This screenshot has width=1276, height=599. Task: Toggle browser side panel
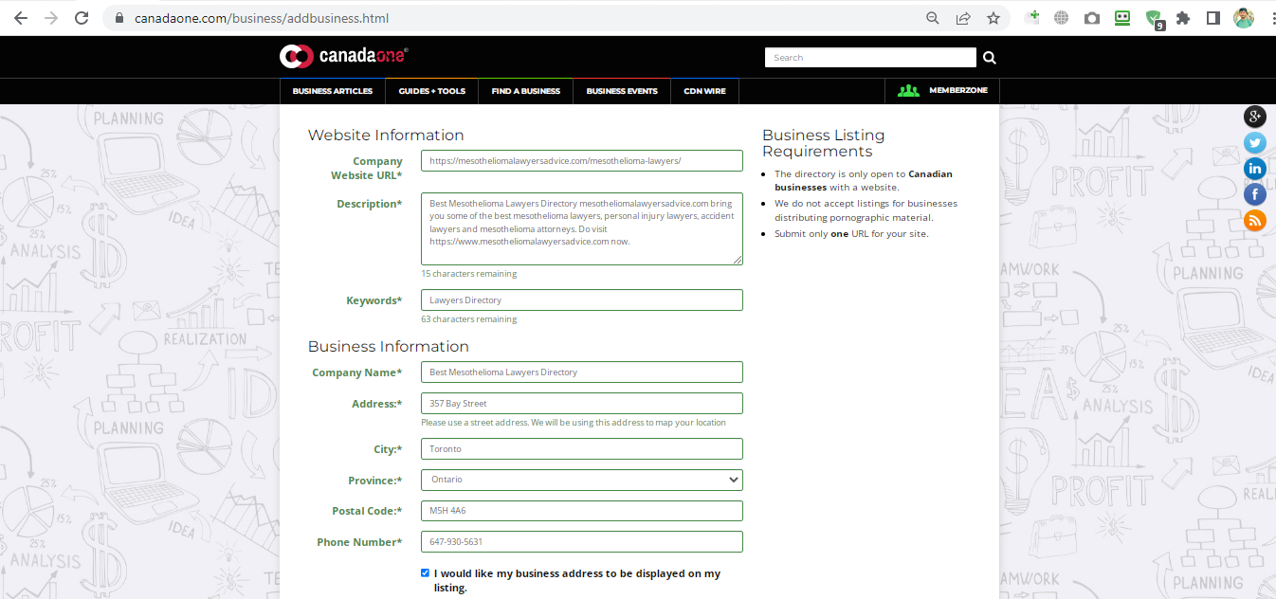click(x=1212, y=18)
